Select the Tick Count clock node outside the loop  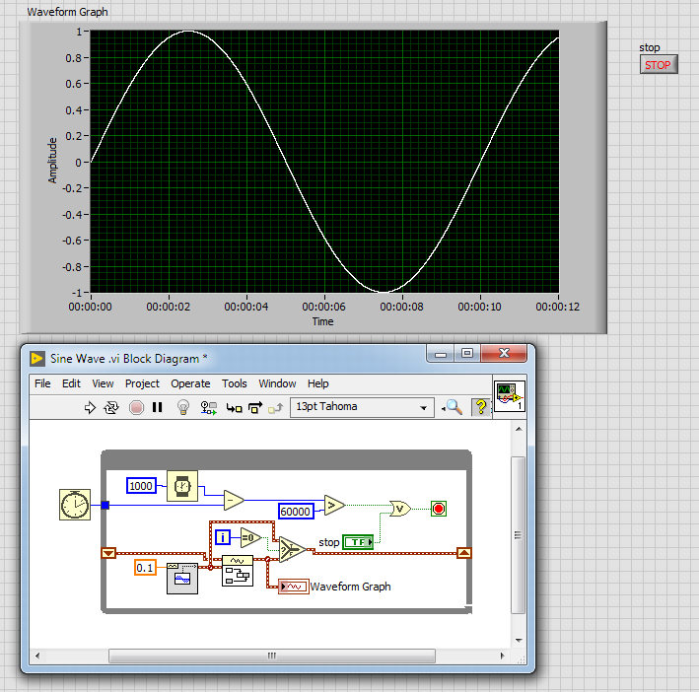point(75,505)
